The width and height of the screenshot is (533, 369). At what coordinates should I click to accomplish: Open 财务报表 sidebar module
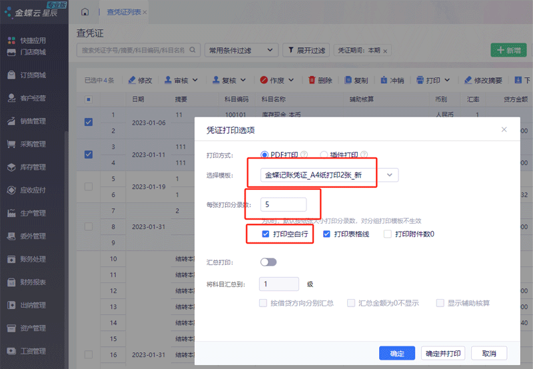pos(27,282)
